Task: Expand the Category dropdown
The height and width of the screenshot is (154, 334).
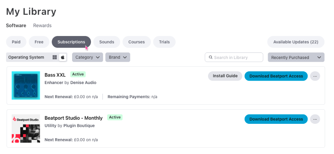Action: pos(88,57)
